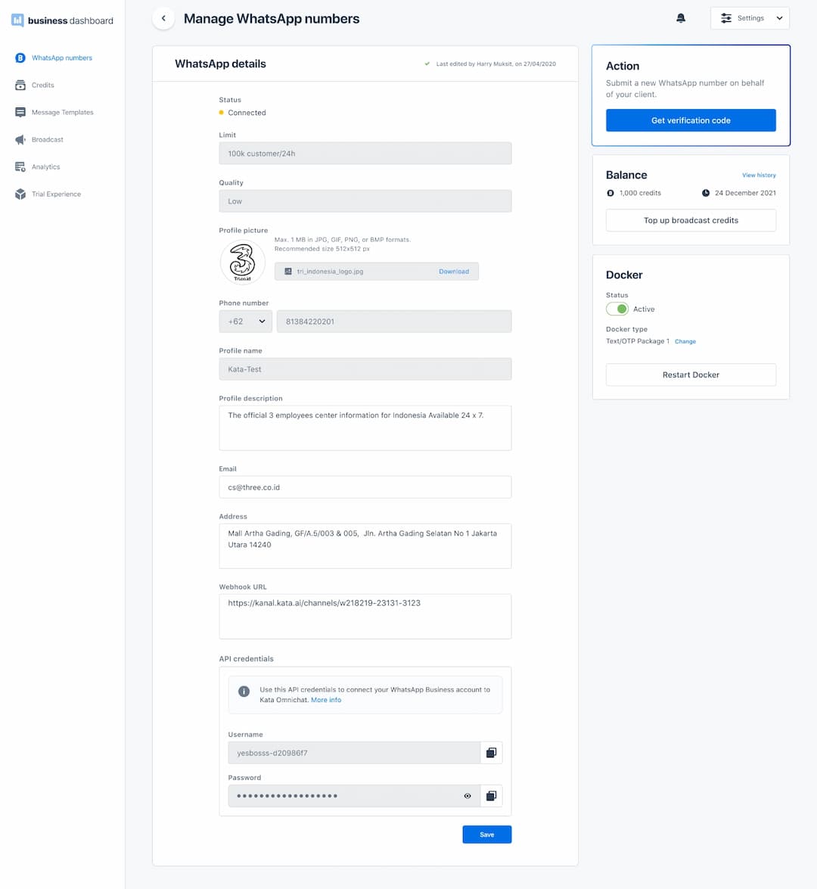Show the password with eye icon
The image size is (817, 889).
[x=468, y=796]
